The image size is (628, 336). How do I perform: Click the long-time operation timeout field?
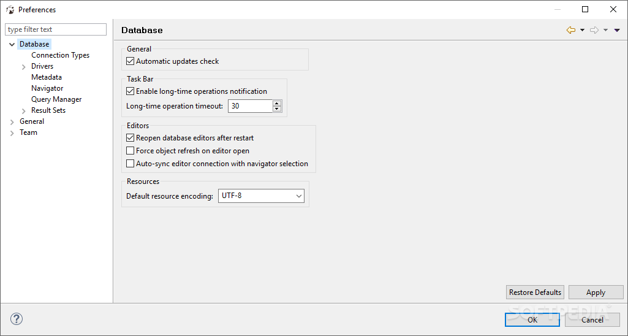251,106
